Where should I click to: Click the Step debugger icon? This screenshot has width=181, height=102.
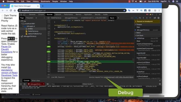pos(150,18)
